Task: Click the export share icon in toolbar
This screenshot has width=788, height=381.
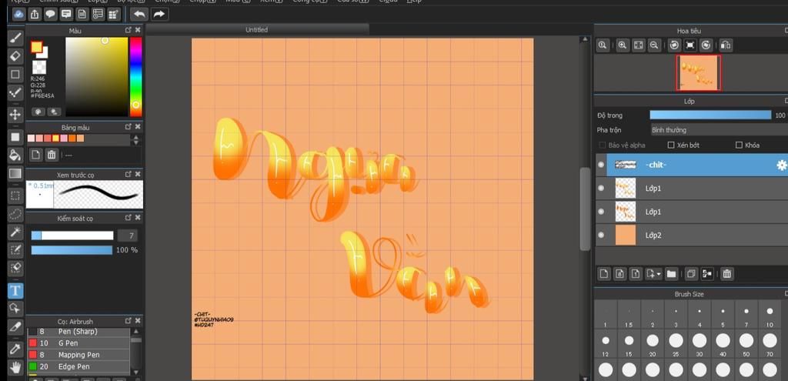Action: 35,14
